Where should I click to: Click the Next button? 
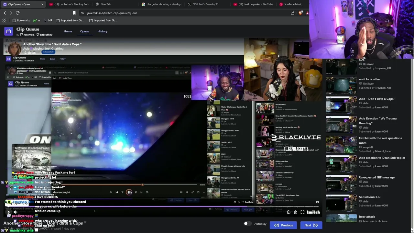click(311, 225)
